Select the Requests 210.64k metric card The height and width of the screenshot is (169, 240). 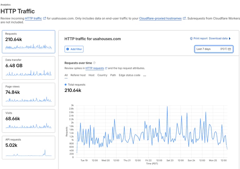click(x=28, y=42)
